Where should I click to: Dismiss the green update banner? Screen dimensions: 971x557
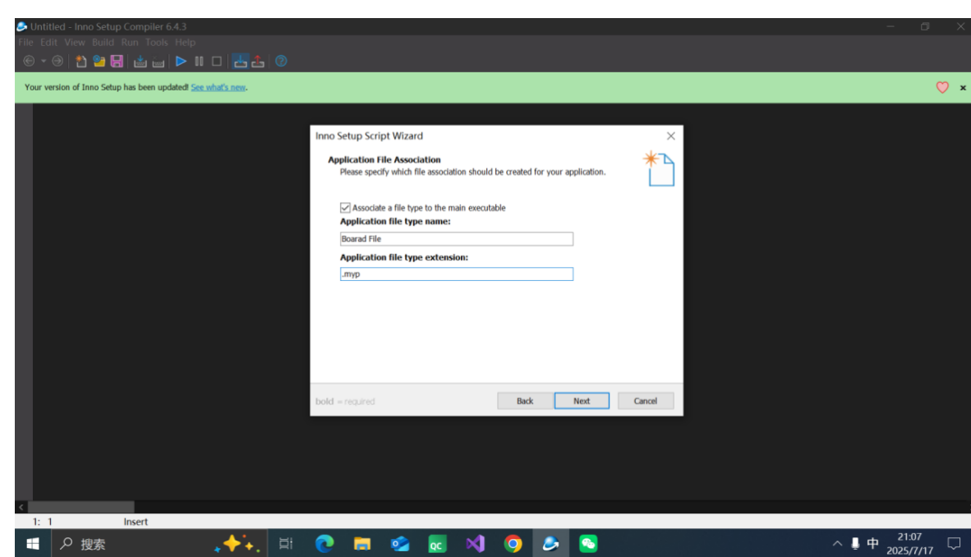(963, 88)
